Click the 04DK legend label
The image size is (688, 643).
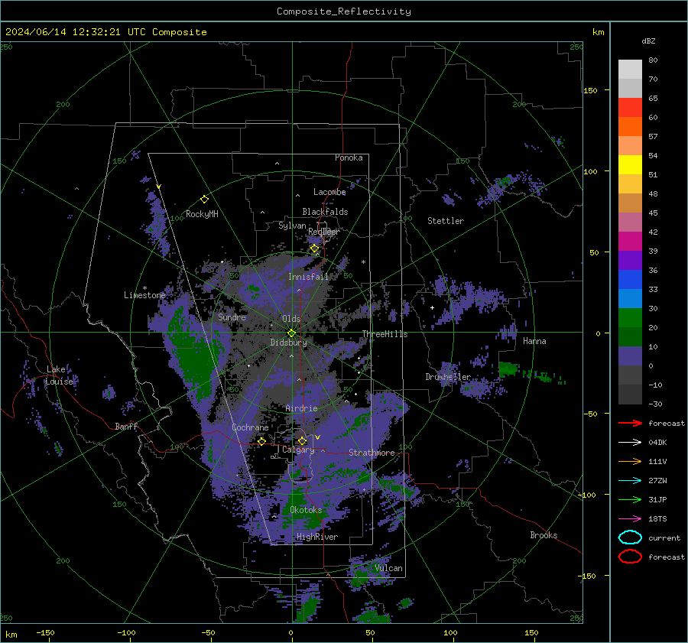[x=657, y=443]
